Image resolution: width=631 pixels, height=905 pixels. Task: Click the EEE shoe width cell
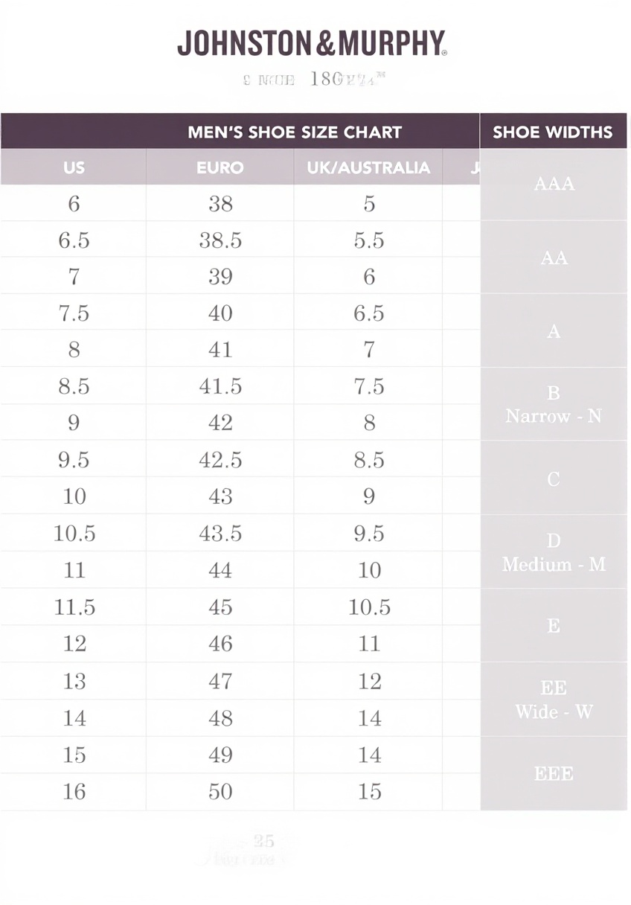554,773
